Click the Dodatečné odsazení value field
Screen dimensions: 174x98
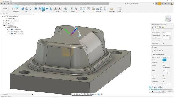click(x=166, y=38)
